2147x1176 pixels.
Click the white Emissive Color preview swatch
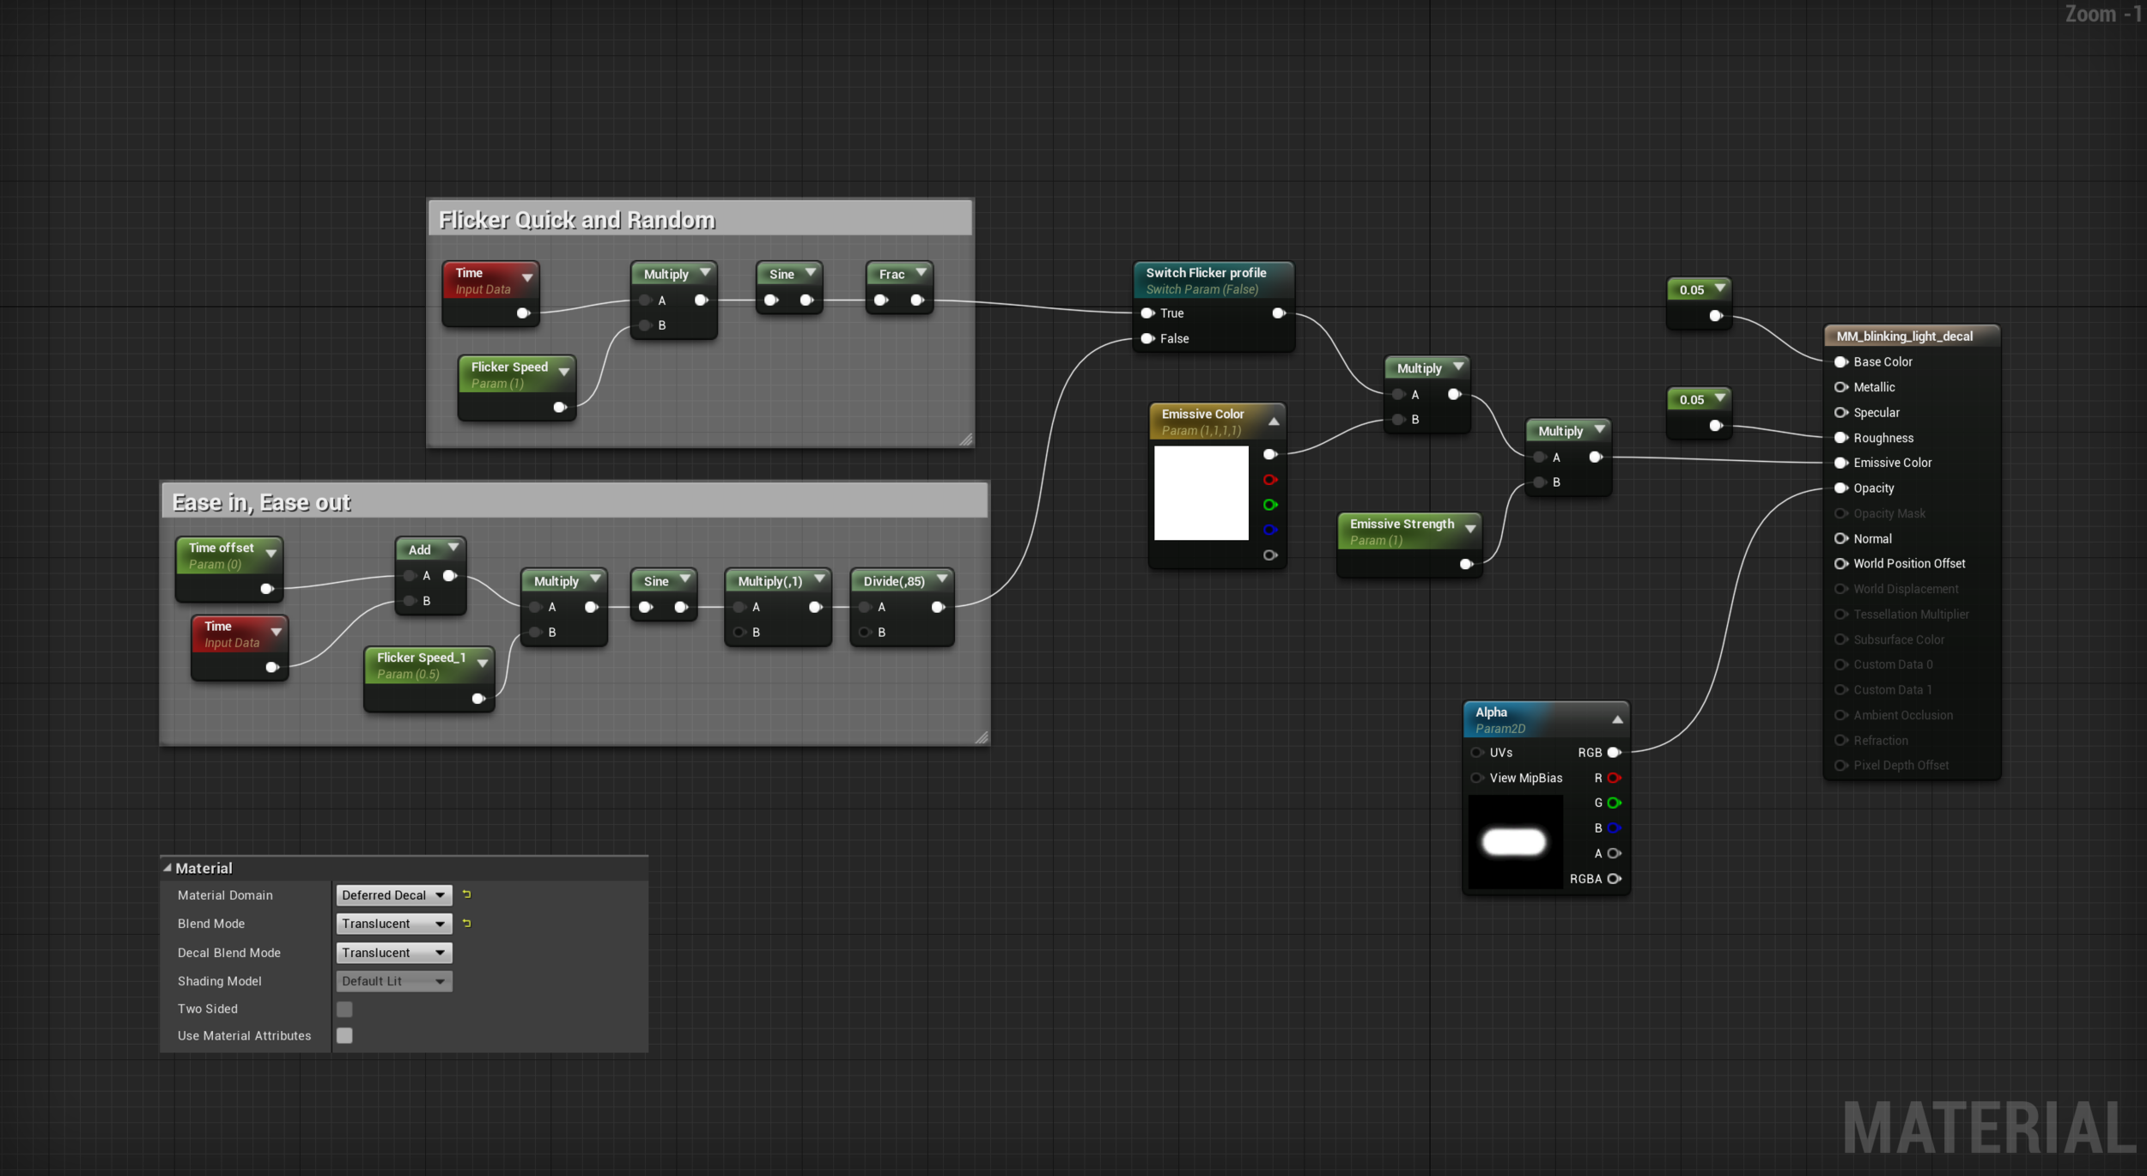(x=1201, y=493)
